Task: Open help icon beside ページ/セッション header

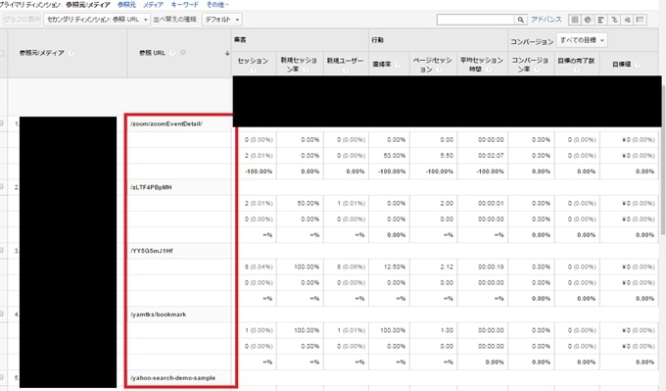Action: (x=440, y=69)
